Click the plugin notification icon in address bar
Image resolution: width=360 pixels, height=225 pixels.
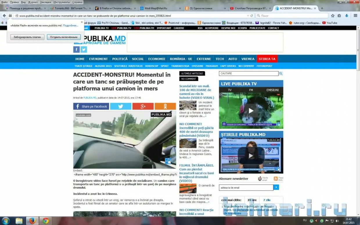(x=10, y=16)
